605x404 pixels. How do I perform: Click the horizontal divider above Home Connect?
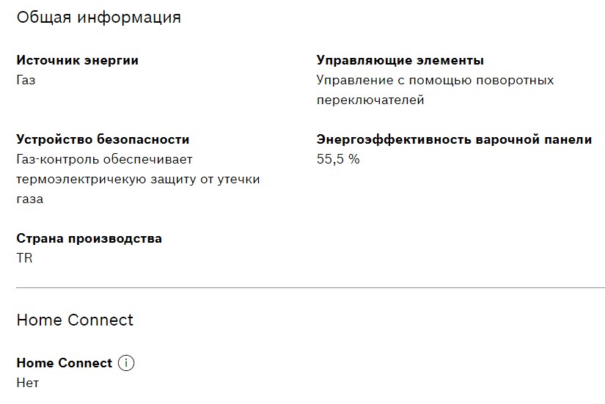310,288
